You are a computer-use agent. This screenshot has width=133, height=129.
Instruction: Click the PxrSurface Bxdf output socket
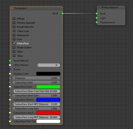pyautogui.click(x=63, y=13)
